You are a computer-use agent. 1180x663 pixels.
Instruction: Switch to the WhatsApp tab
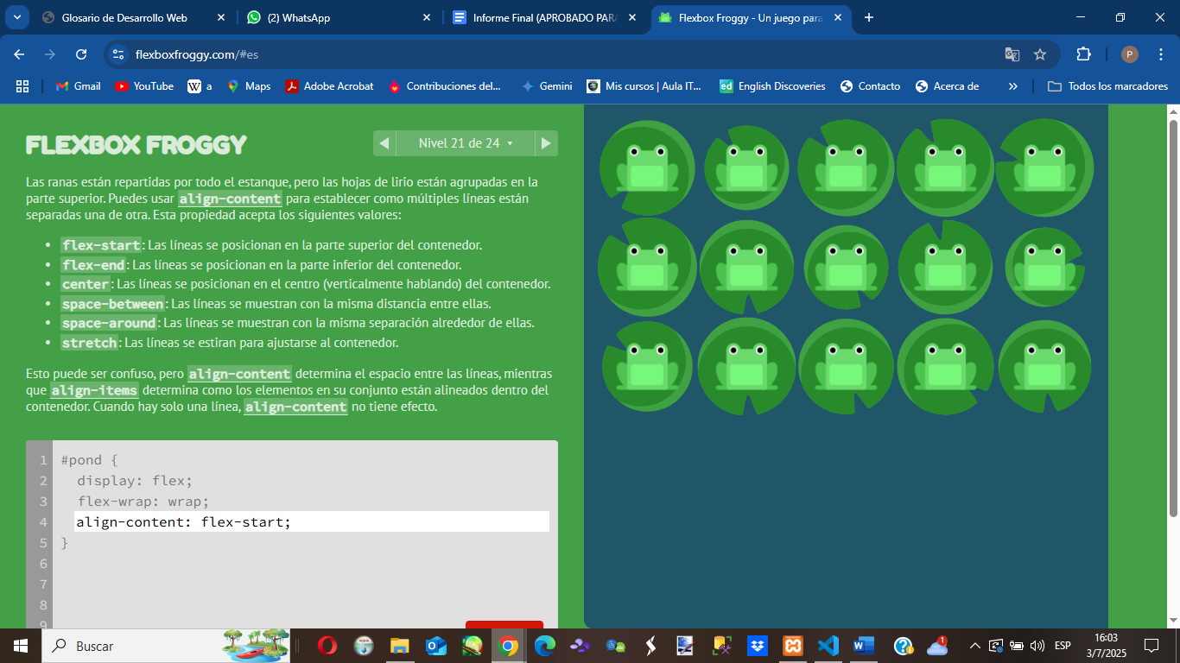coord(299,17)
